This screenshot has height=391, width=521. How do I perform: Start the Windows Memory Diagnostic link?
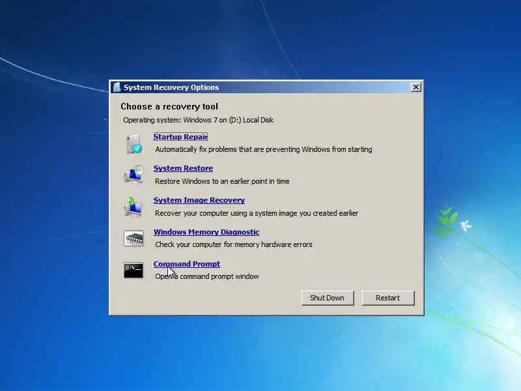[206, 232]
